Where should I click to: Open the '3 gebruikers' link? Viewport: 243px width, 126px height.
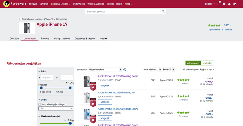(214, 30)
